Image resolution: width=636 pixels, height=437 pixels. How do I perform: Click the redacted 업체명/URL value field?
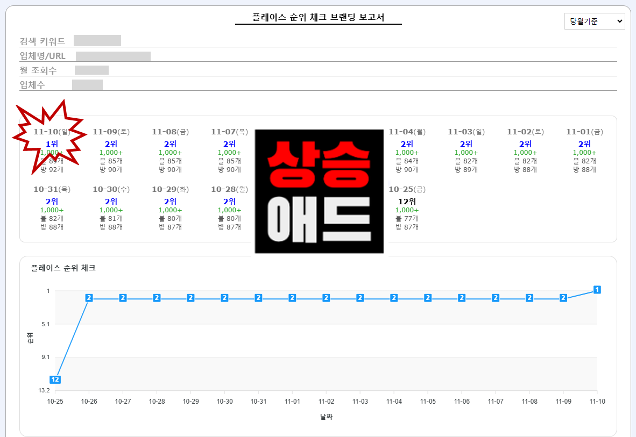[x=113, y=56]
